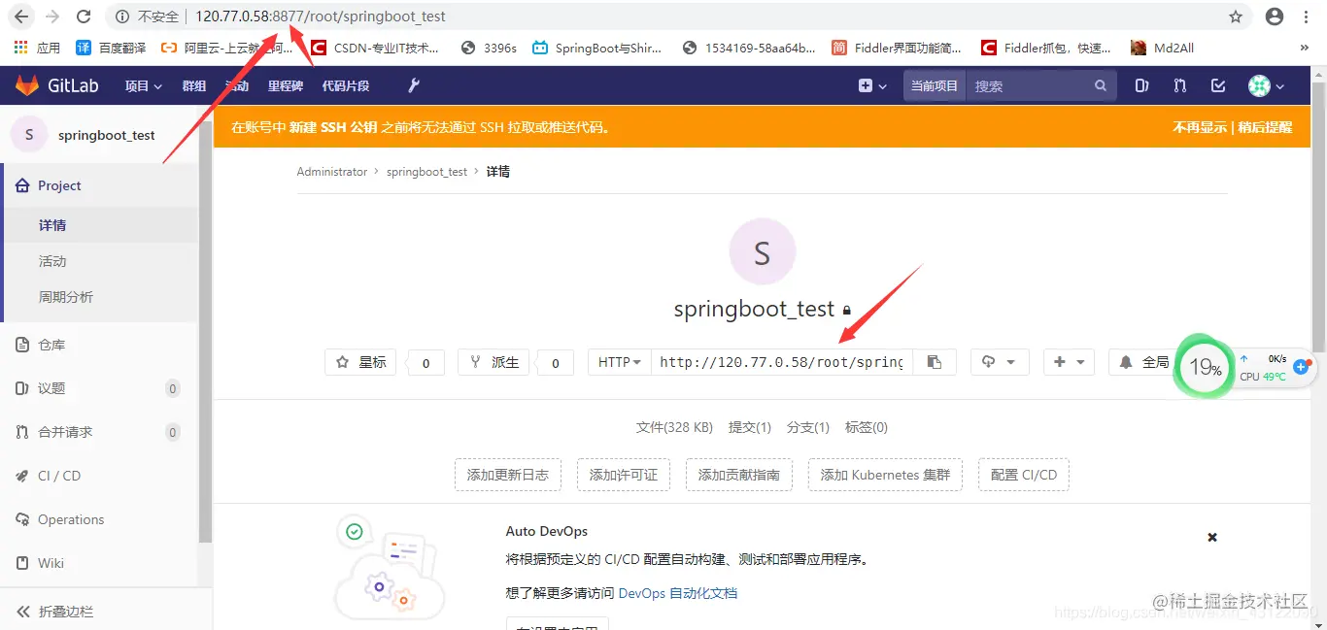
Task: Star the springboot_test project
Action: 360,361
